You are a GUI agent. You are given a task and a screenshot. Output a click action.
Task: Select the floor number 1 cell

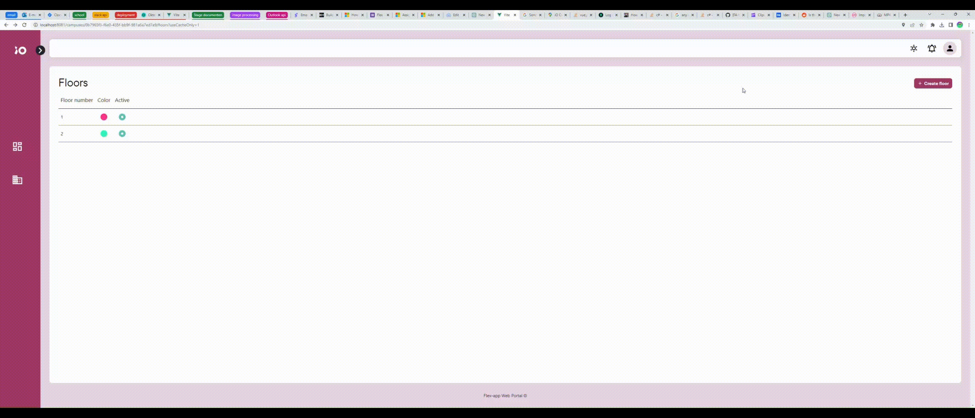[x=62, y=117]
